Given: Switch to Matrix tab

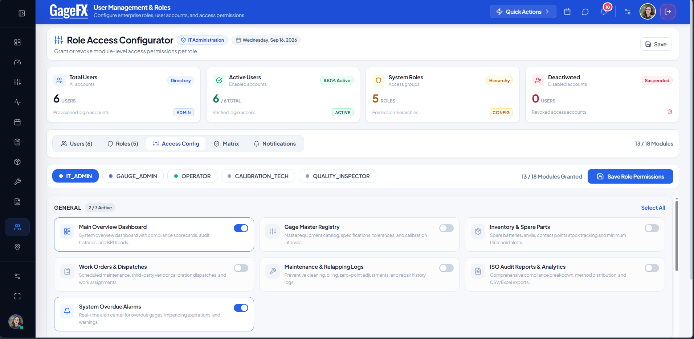Looking at the screenshot, I should [226, 144].
